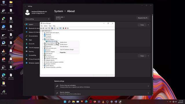
Task: Open the Action menu in Device Manager
Action: (46, 26)
